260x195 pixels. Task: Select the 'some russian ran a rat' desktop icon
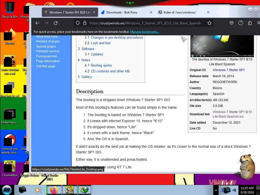click(x=10, y=65)
